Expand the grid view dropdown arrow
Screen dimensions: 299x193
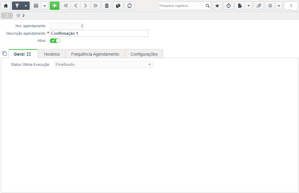[x=45, y=6]
